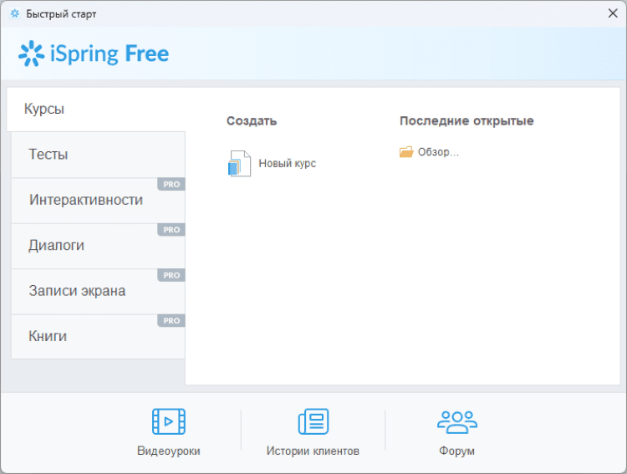Click the Быстрый старт title text

61,14
